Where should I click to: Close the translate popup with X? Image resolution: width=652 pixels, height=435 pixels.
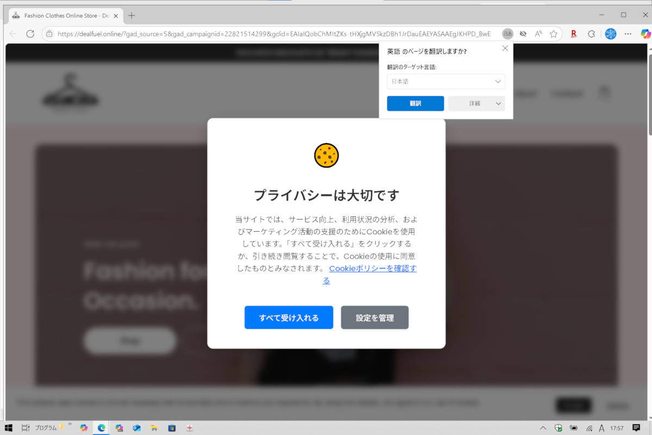click(505, 48)
